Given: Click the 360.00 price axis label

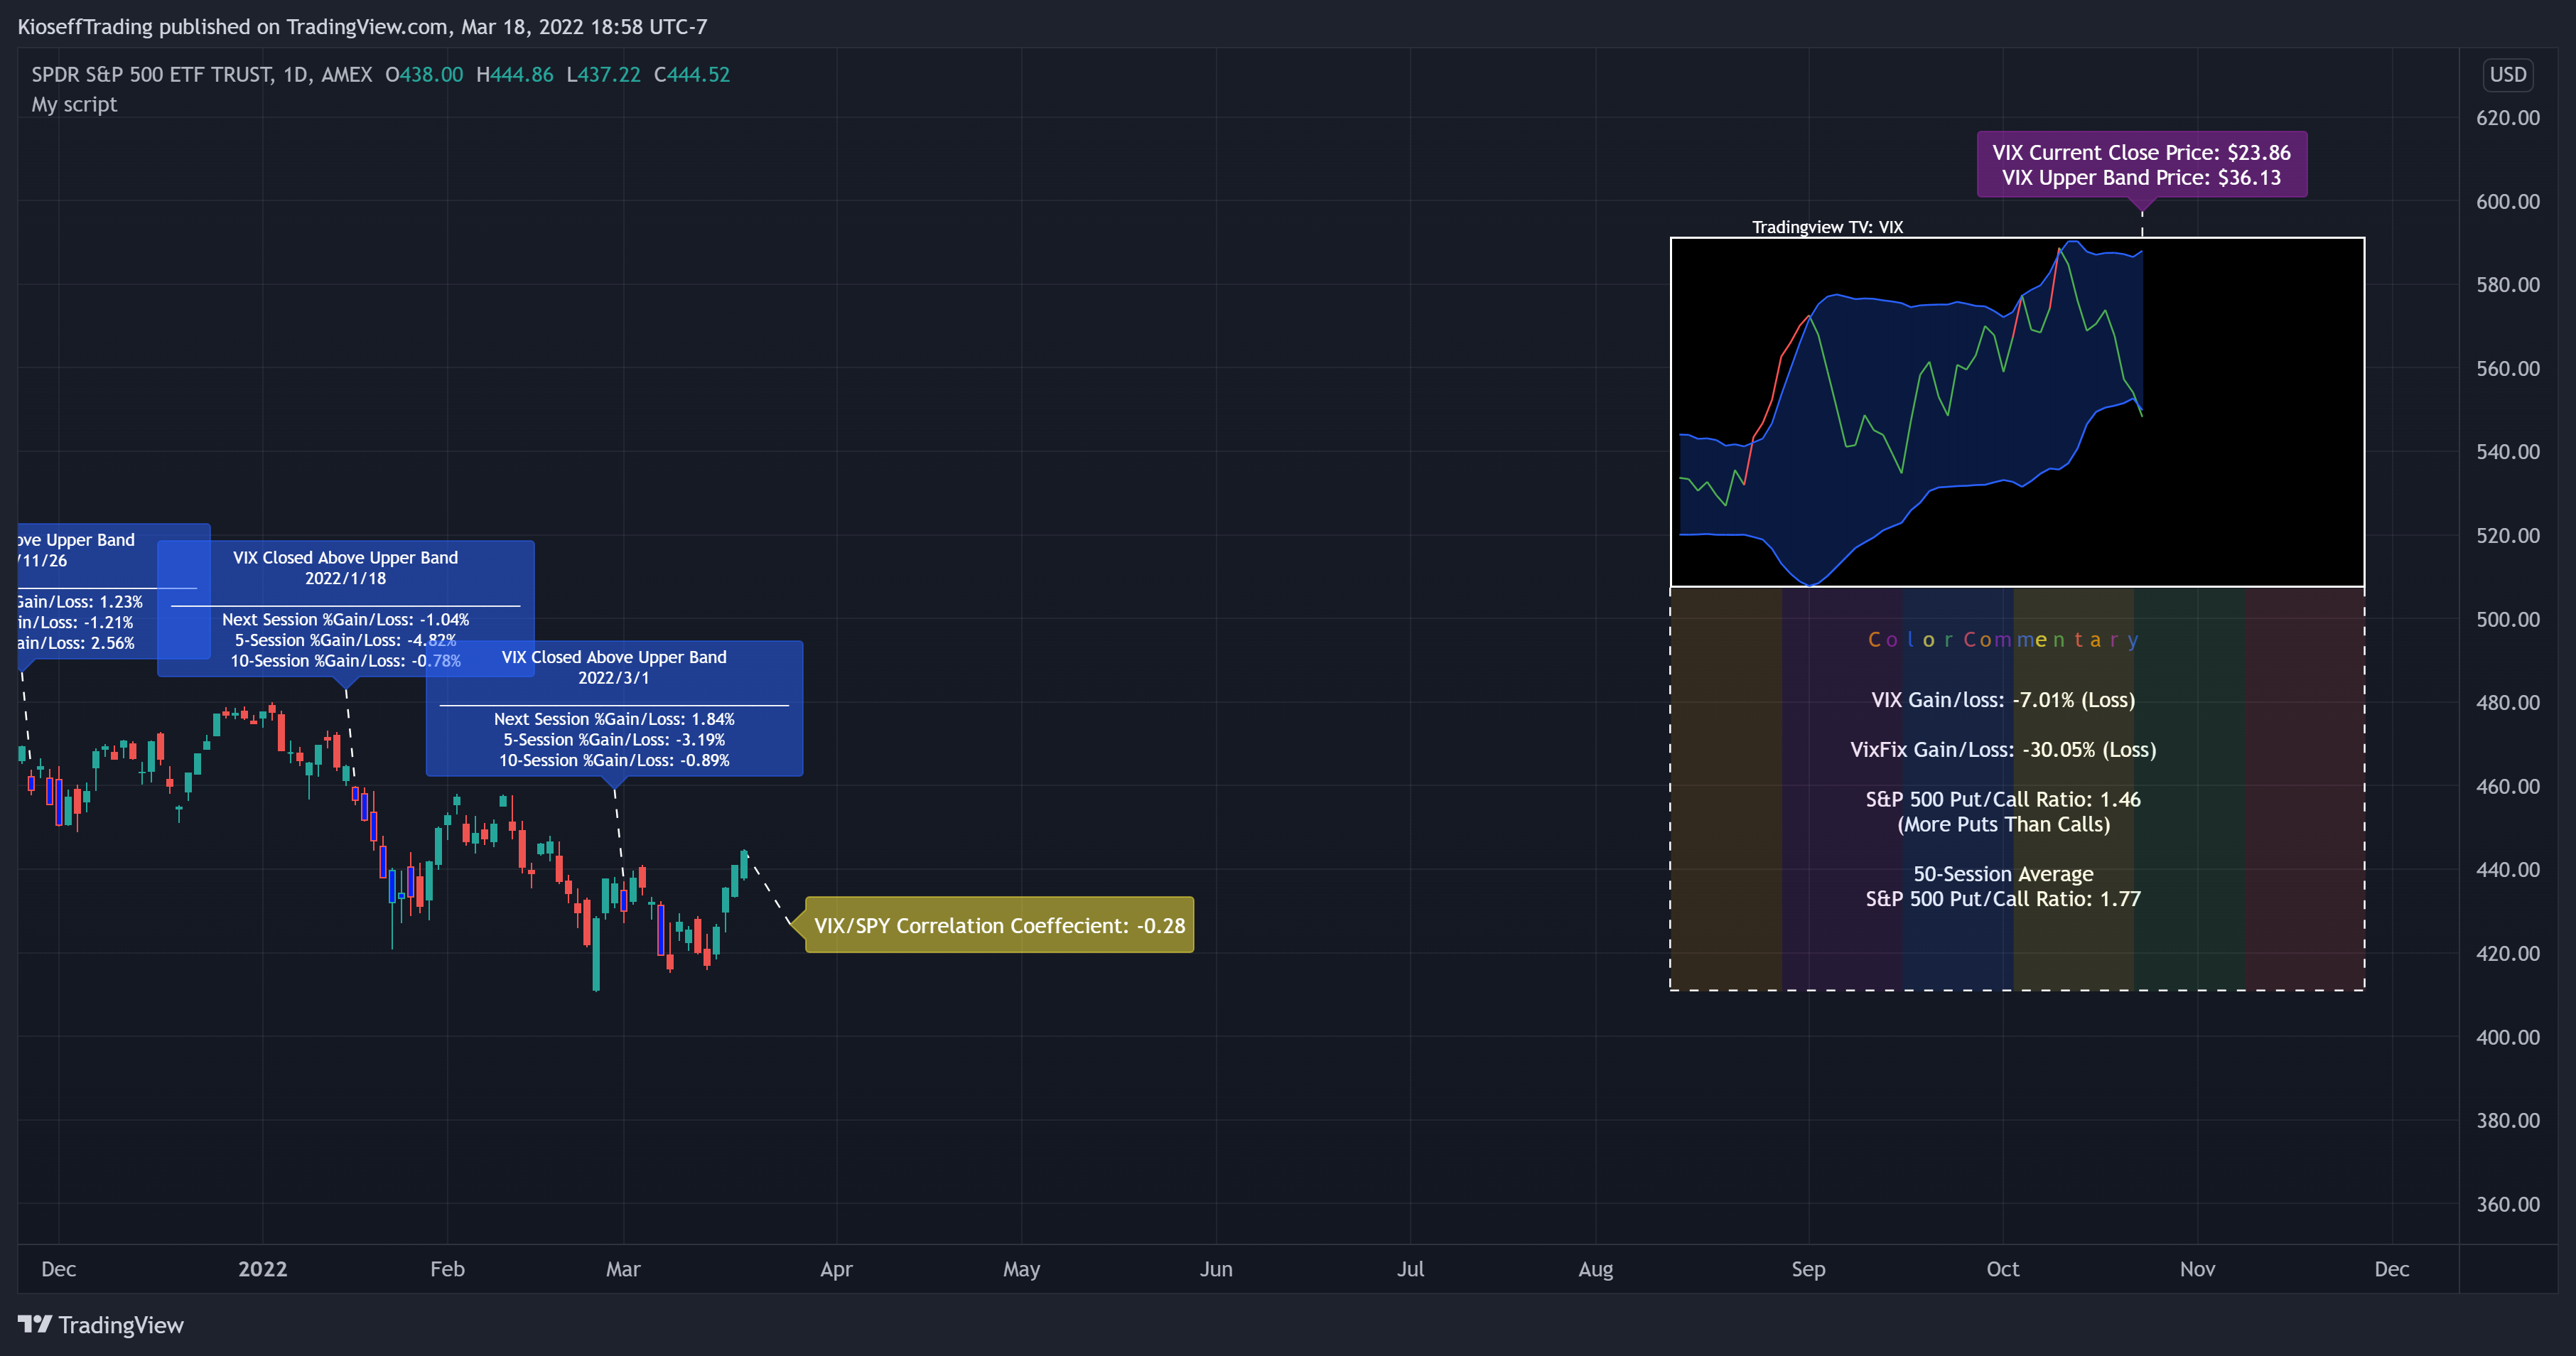Looking at the screenshot, I should coord(2507,1204).
